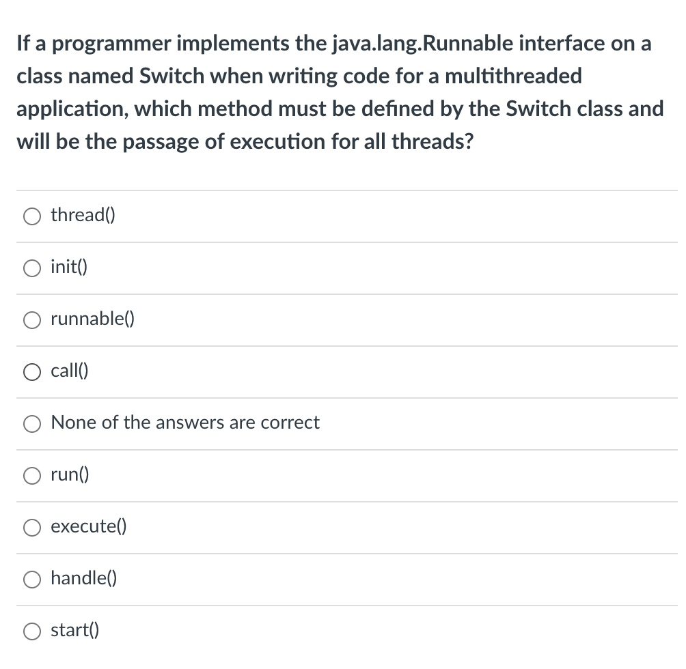Select the call() radio button
Image resolution: width=686 pixels, height=669 pixels.
point(31,371)
